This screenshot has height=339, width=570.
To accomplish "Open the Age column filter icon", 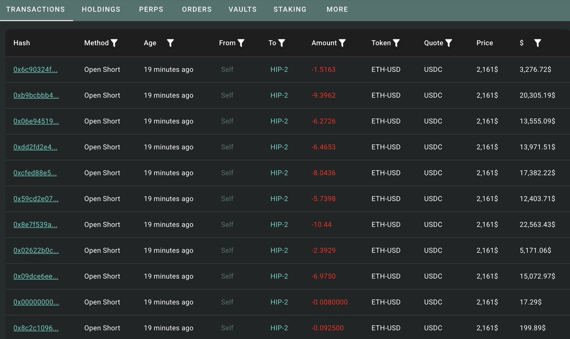I will click(x=171, y=43).
